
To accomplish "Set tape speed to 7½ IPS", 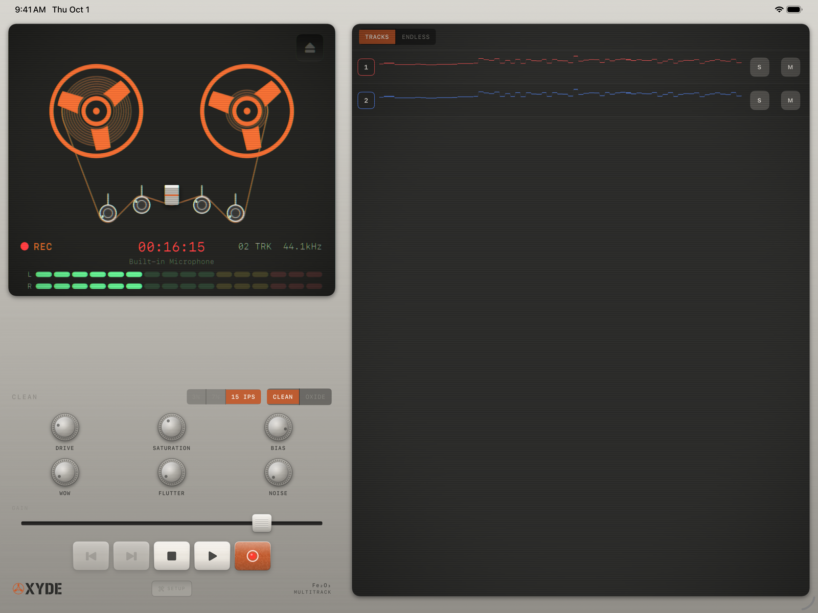I will click(216, 397).
